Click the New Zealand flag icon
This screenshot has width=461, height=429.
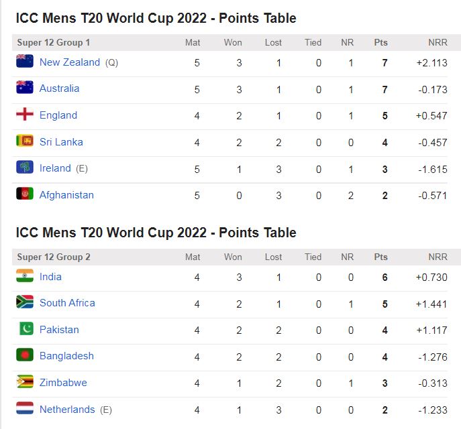point(25,61)
